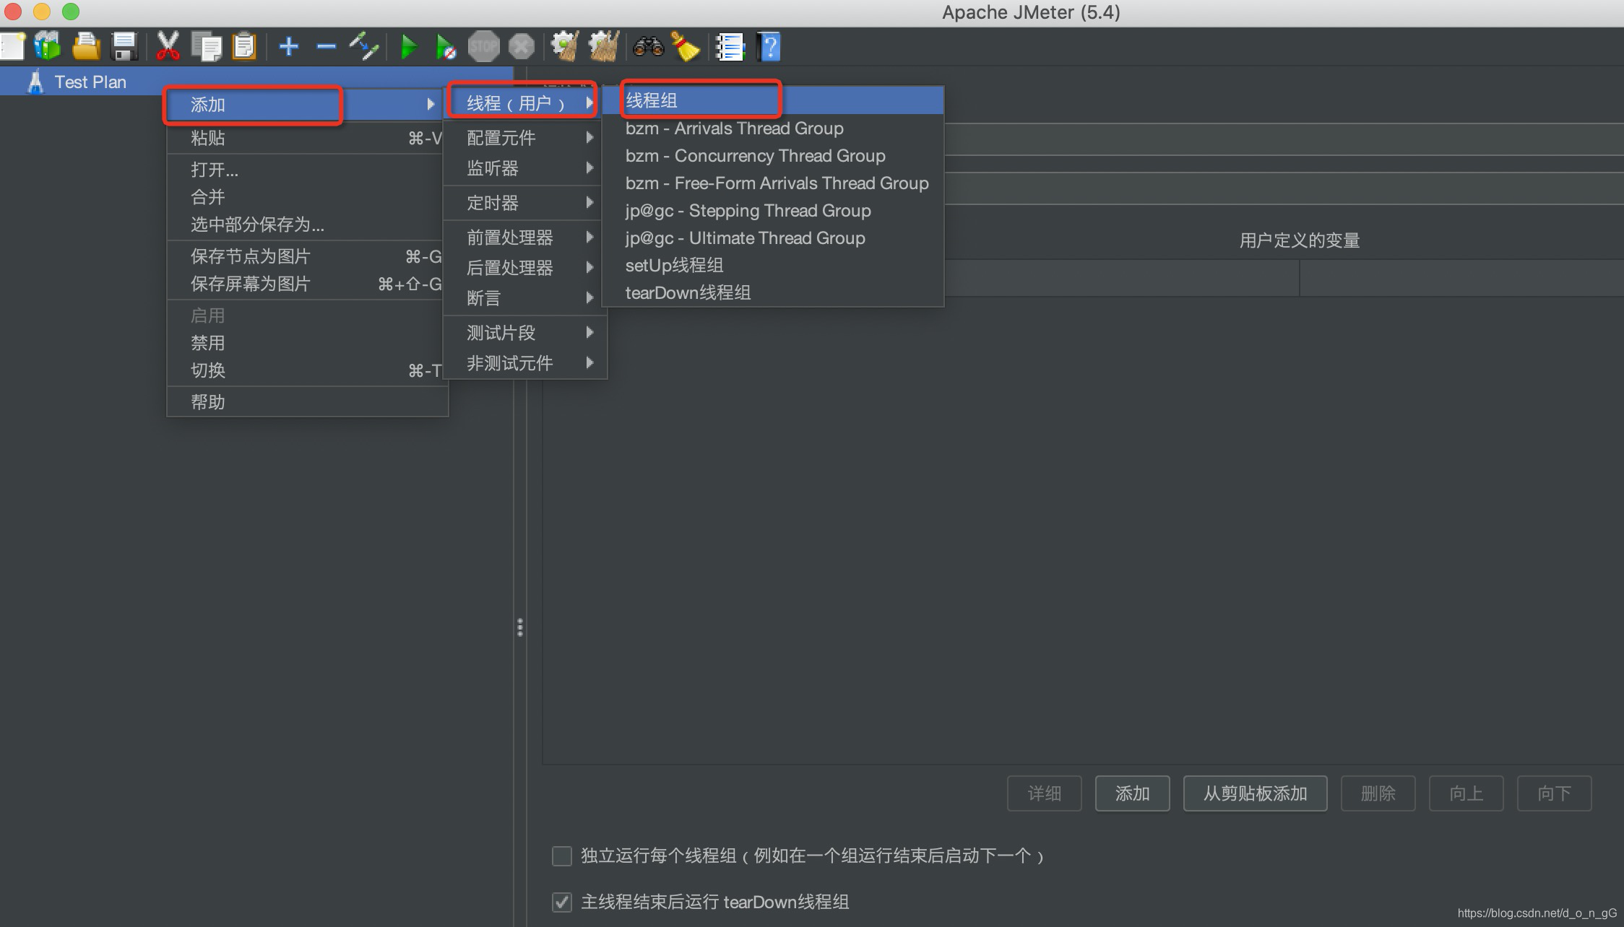This screenshot has width=1624, height=927.
Task: Click 打开... in the context menu
Action: [305, 170]
